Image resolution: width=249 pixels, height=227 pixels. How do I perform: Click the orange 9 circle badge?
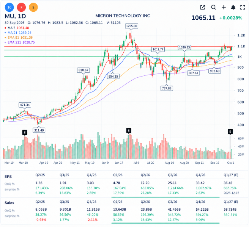[x=33, y=7]
